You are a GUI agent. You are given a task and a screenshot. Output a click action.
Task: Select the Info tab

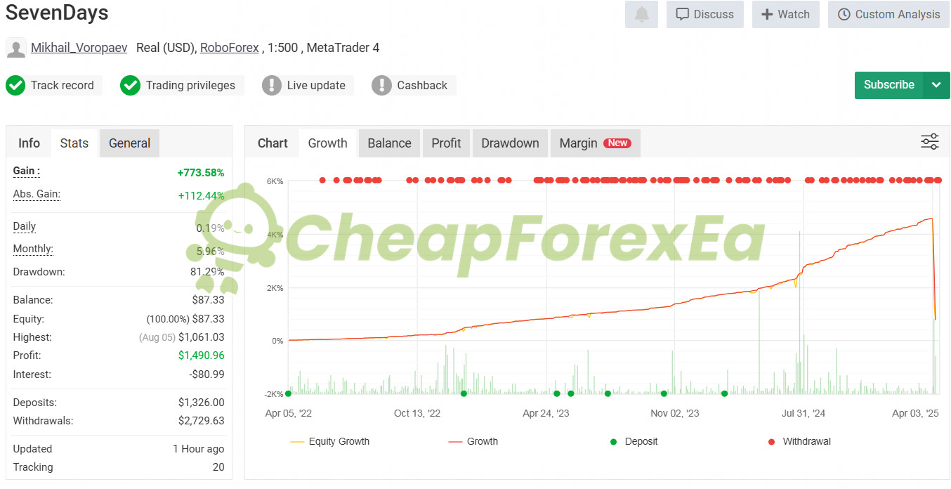click(29, 143)
